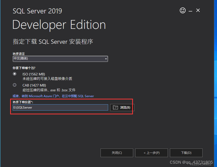The image size is (217, 167).
Task: Click the 选择下载位置 label
Action: 23,102
